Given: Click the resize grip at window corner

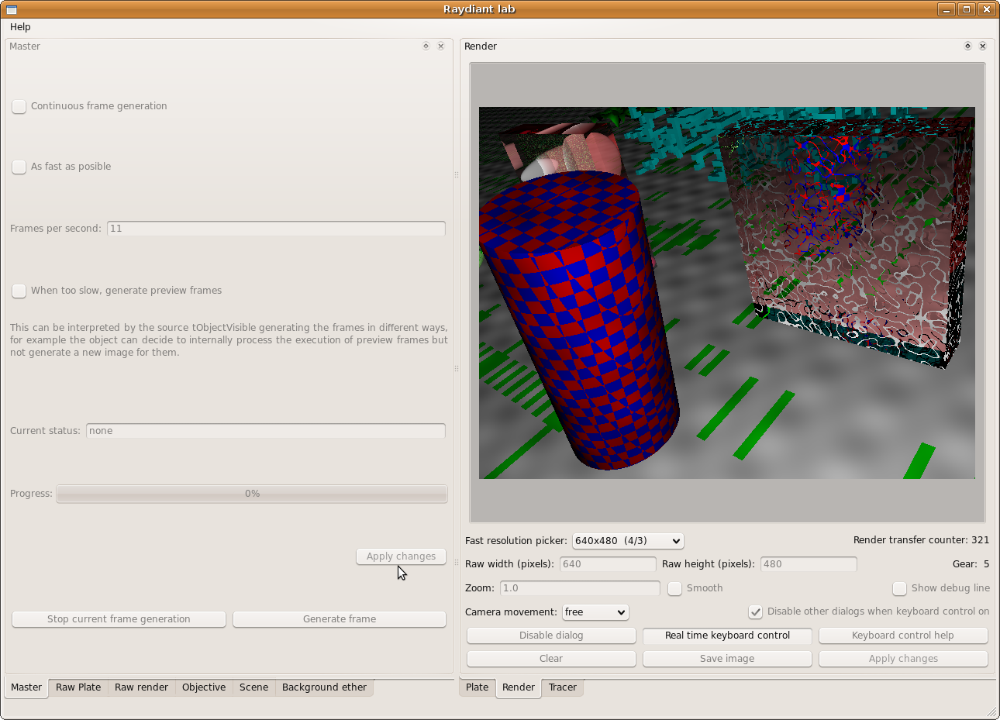Looking at the screenshot, I should 991,711.
